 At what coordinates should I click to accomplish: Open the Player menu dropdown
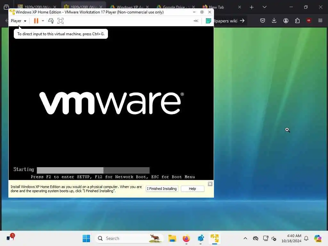18,21
